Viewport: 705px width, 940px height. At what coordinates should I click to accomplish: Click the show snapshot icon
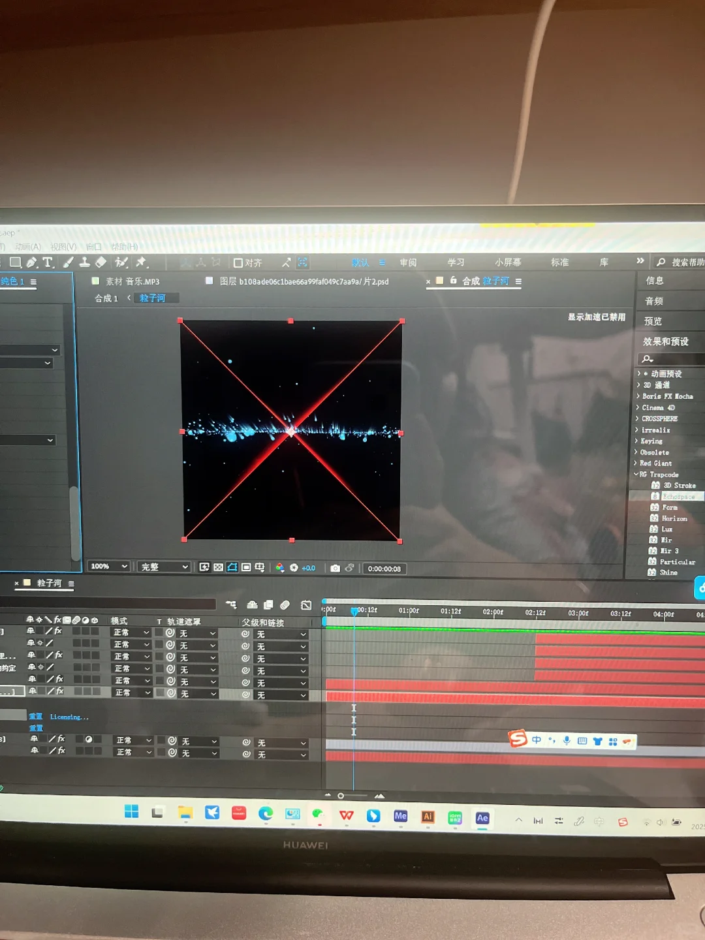[349, 568]
